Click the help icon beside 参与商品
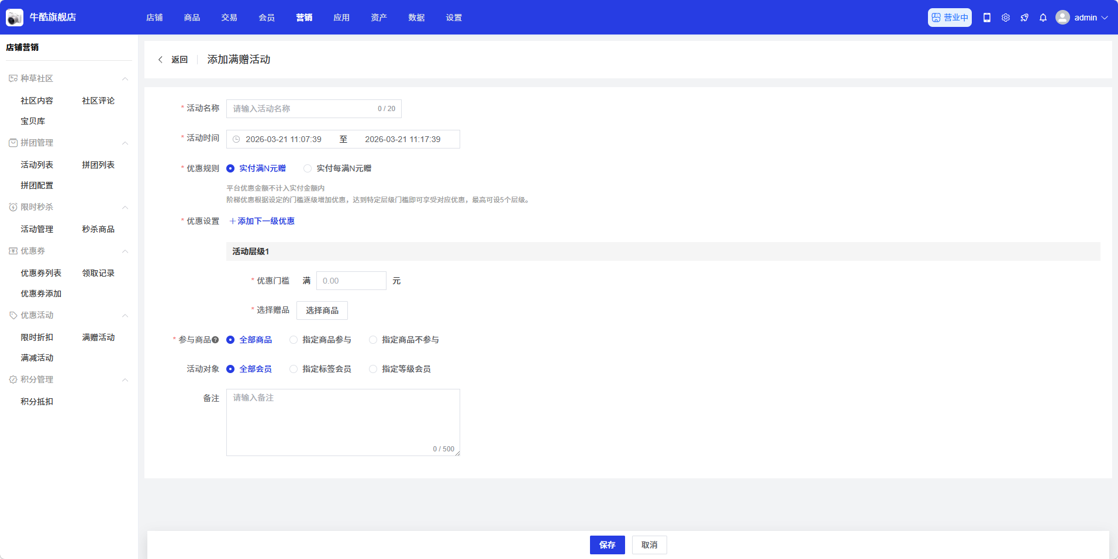1118x559 pixels. click(x=215, y=340)
